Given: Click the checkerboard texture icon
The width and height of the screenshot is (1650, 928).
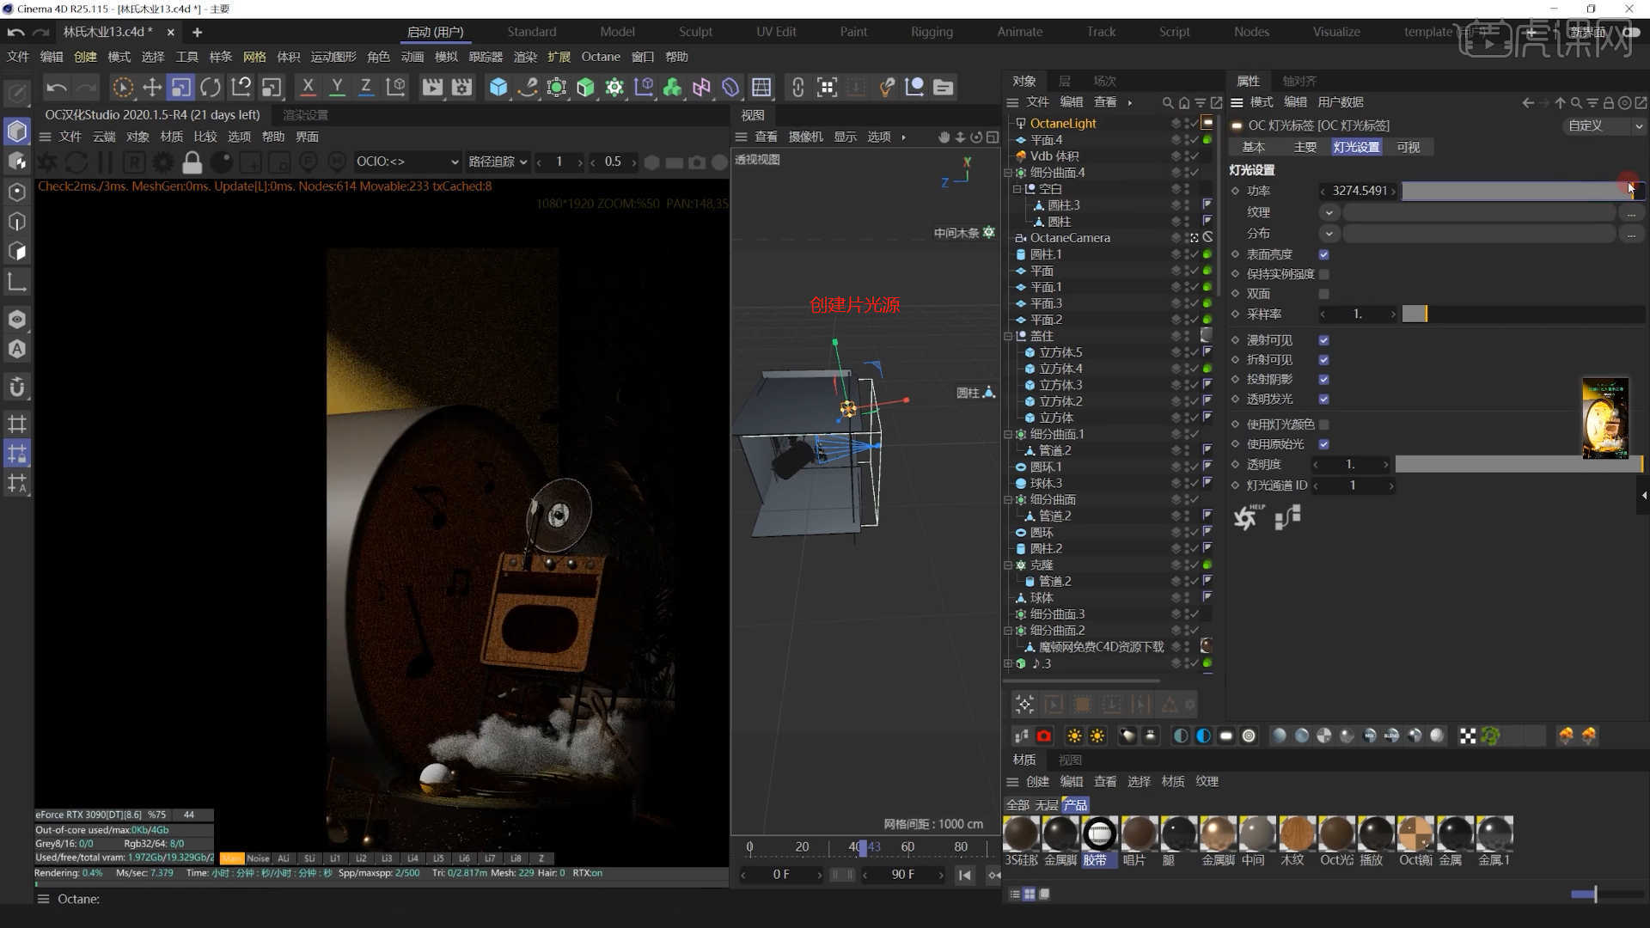Looking at the screenshot, I should [x=1468, y=736].
